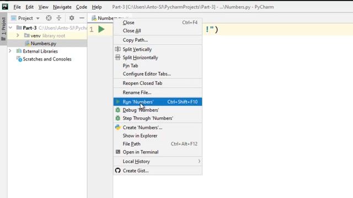
Task: Click the bug icon beside Step Through 'Numbers'
Action: coord(117,118)
